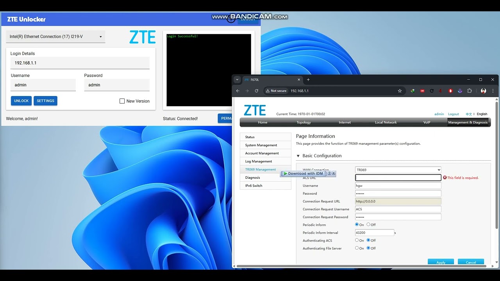Click the UNLOCK button in ZTE Unlocker
500x281 pixels.
[x=21, y=101]
